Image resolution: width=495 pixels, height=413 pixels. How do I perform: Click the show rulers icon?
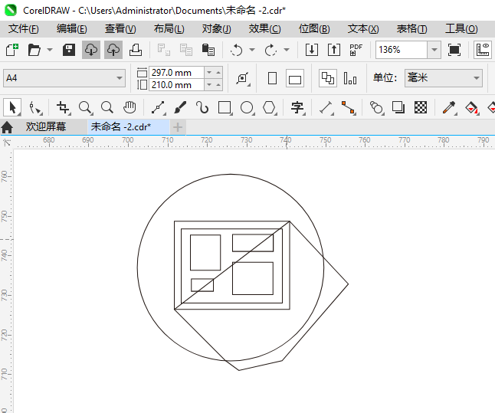[x=483, y=50]
